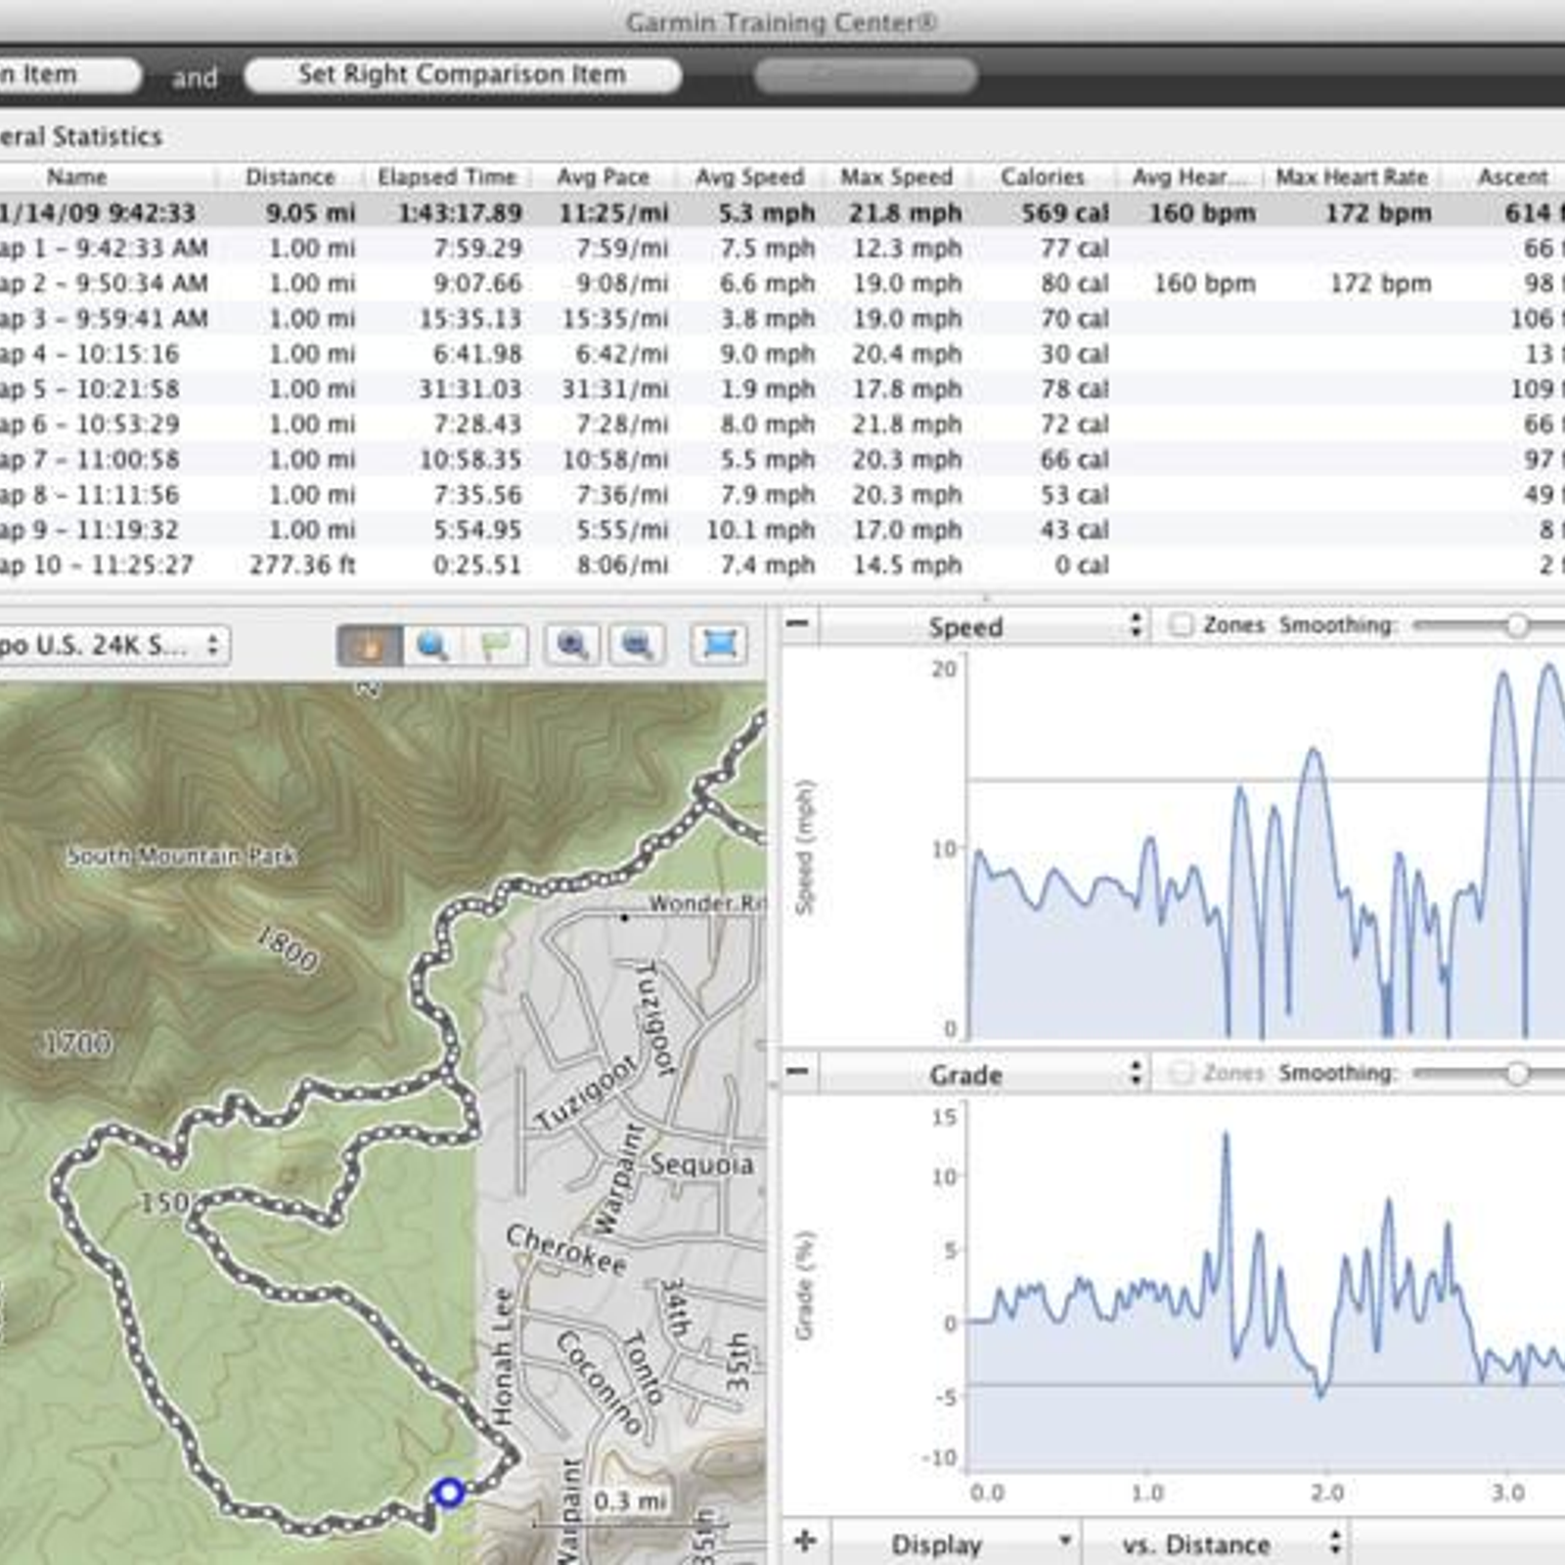
Task: Click the 569 cal total calories cell
Action: point(1064,212)
